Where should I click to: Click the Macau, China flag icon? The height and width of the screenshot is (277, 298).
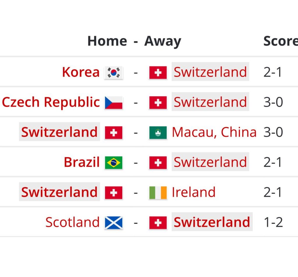click(158, 133)
